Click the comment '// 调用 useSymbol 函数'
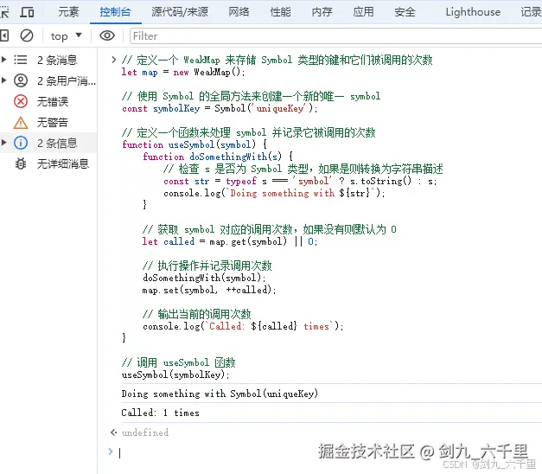This screenshot has width=542, height=474. click(178, 362)
